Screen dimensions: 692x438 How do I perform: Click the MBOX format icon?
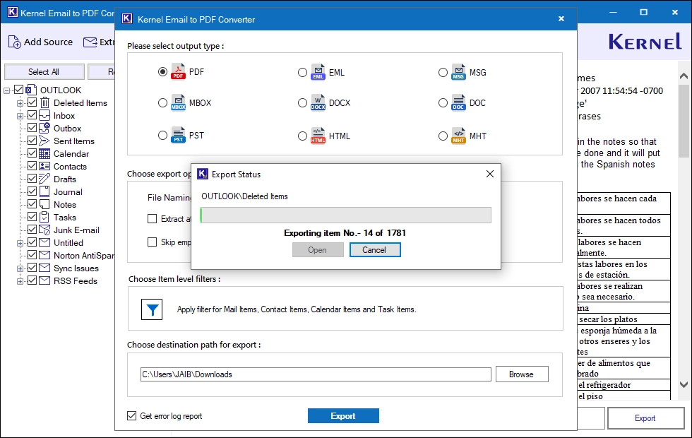click(178, 102)
